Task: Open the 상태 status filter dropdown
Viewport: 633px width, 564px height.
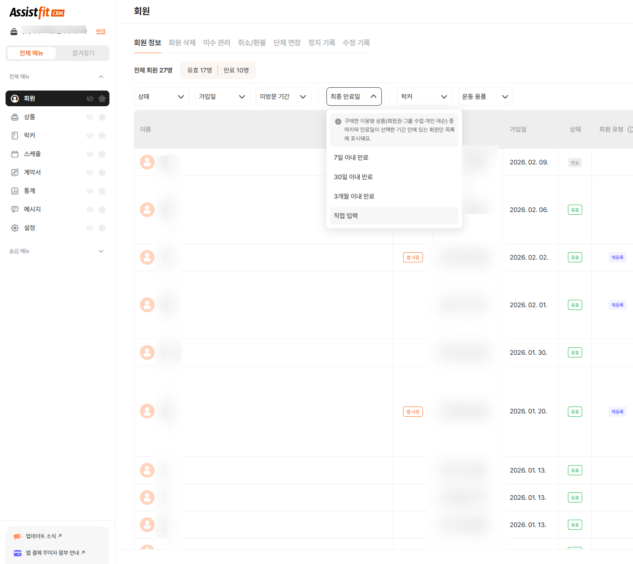Action: pyautogui.click(x=161, y=97)
